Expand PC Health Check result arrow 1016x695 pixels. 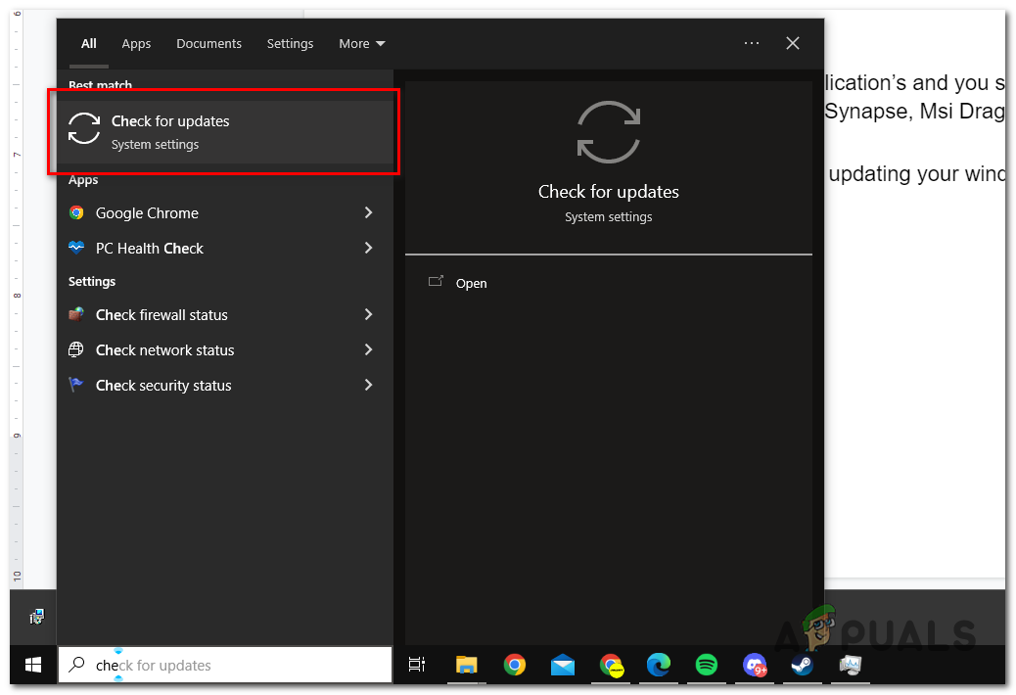(369, 248)
